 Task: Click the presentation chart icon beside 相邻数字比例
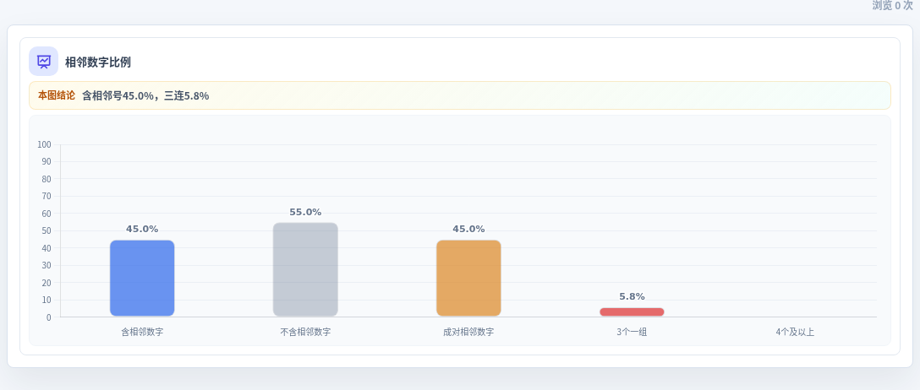click(43, 62)
